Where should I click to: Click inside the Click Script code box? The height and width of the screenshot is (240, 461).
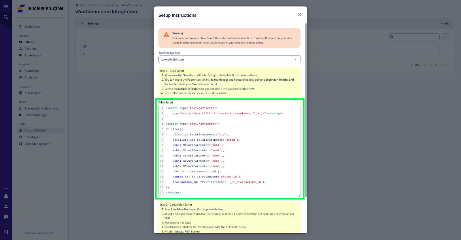coord(229,151)
